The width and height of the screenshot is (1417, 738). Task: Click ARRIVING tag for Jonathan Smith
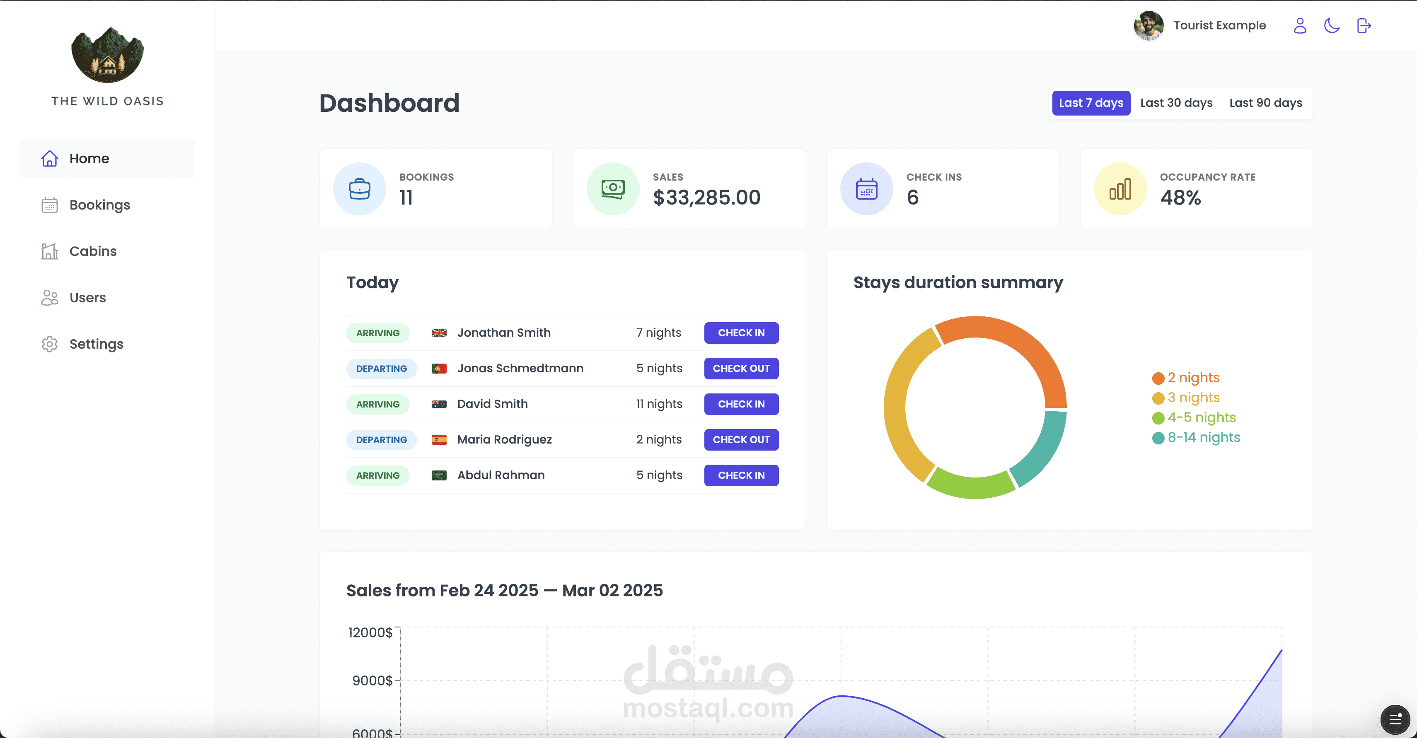(378, 333)
